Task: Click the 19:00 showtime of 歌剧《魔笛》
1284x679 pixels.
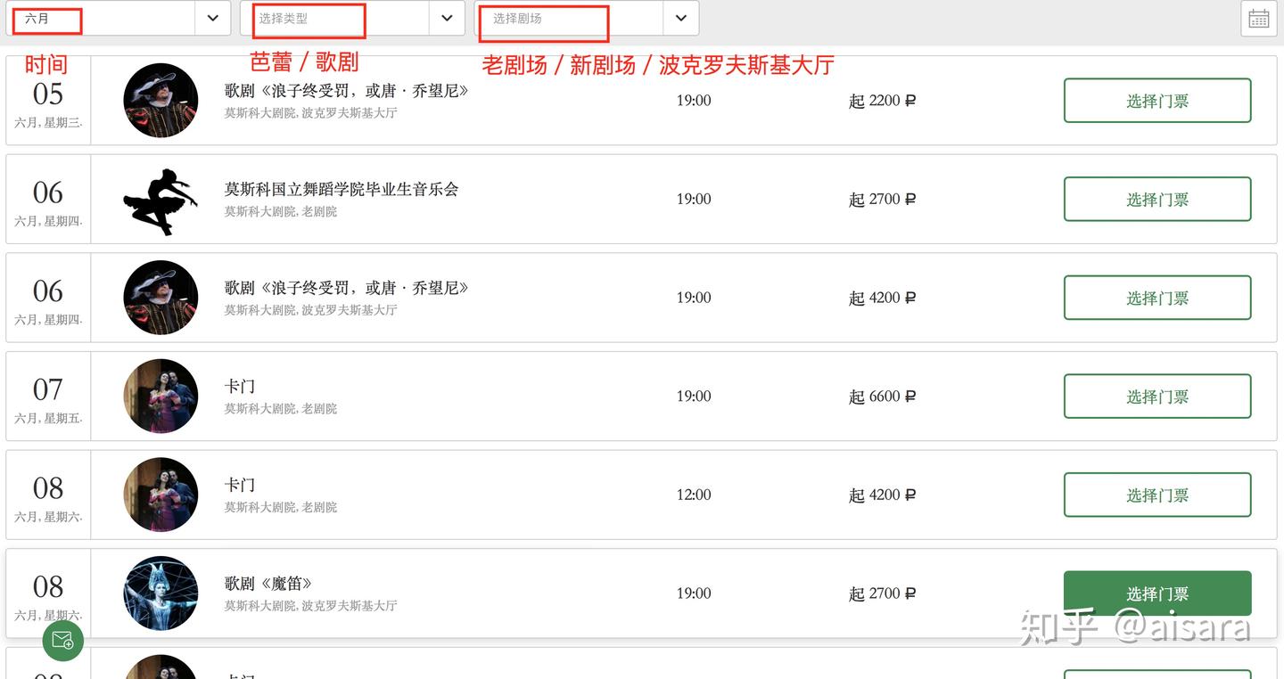Action: (x=694, y=593)
